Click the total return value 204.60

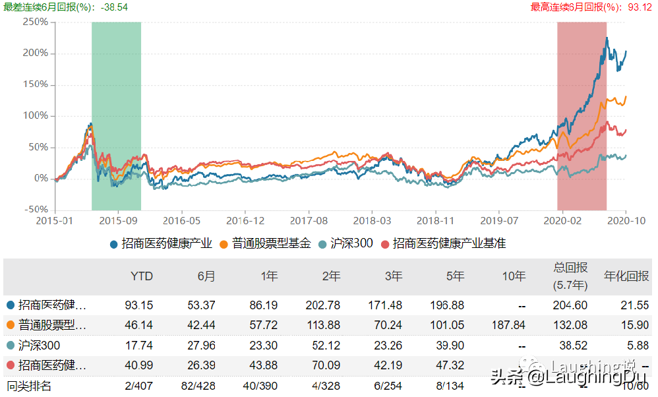pos(570,305)
